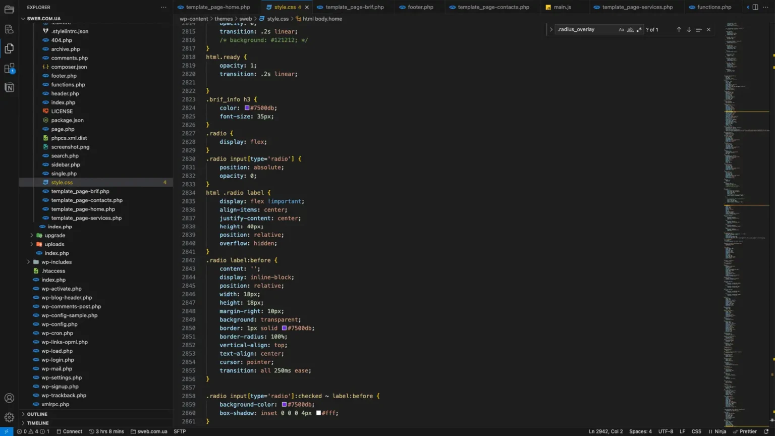Click CSS language mode indicator
The height and width of the screenshot is (436, 775).
[696, 431]
